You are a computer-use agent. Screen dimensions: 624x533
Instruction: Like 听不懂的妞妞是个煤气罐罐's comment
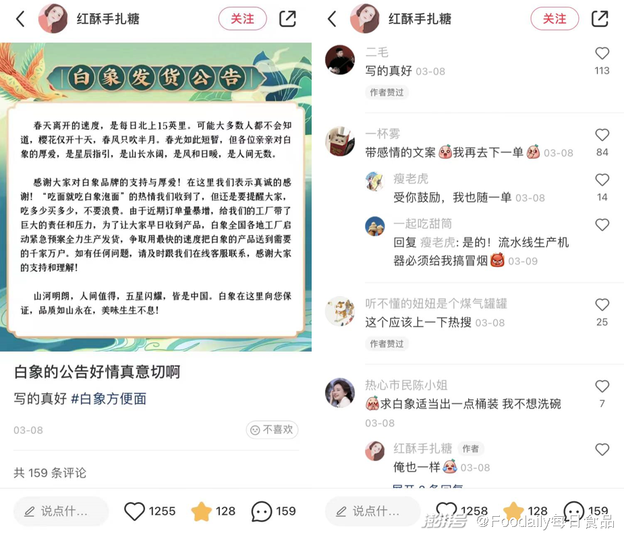pyautogui.click(x=602, y=304)
